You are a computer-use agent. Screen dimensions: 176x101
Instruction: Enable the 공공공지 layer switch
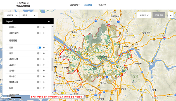click(39, 65)
